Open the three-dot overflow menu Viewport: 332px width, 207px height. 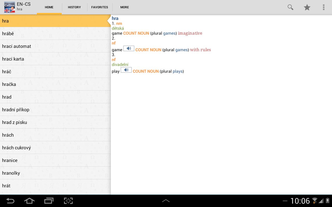point(323,7)
